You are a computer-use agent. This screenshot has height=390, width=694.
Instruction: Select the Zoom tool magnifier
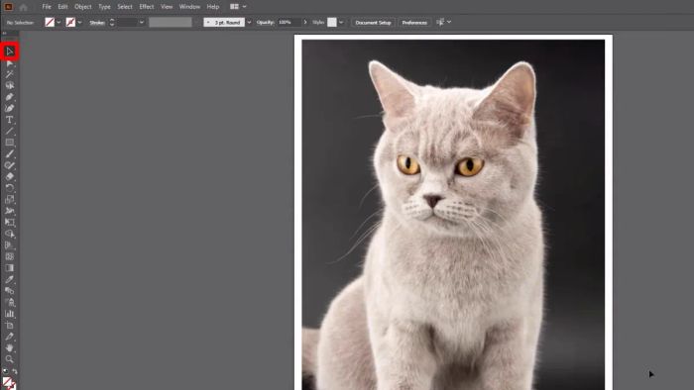(x=9, y=359)
